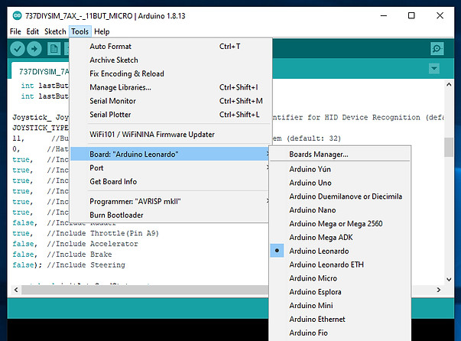Select Arduino Mini board
Screen dimensions: 461x341
pyautogui.click(x=340, y=305)
